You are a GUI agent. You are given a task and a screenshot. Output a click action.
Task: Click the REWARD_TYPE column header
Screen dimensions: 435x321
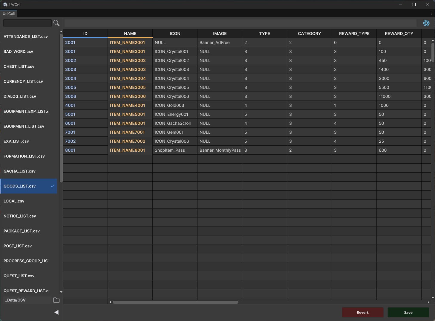click(354, 34)
